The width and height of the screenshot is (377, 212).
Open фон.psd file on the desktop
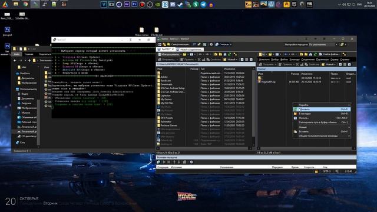coord(7,31)
